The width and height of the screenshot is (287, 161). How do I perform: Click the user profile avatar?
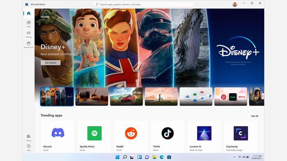(x=235, y=4)
